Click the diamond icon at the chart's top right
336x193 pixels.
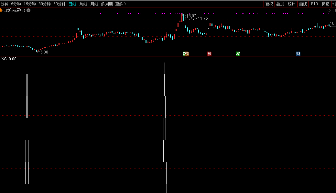pyautogui.click(x=329, y=10)
